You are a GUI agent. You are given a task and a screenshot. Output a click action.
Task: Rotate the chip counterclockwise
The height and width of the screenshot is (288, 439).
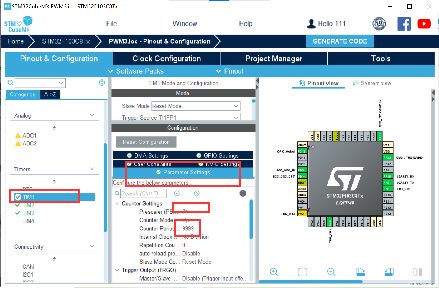tap(389, 272)
